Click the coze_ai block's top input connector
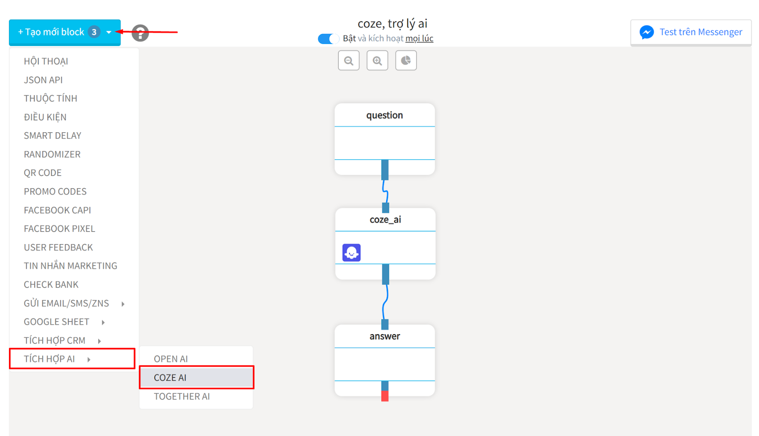This screenshot has width=759, height=436. (386, 208)
